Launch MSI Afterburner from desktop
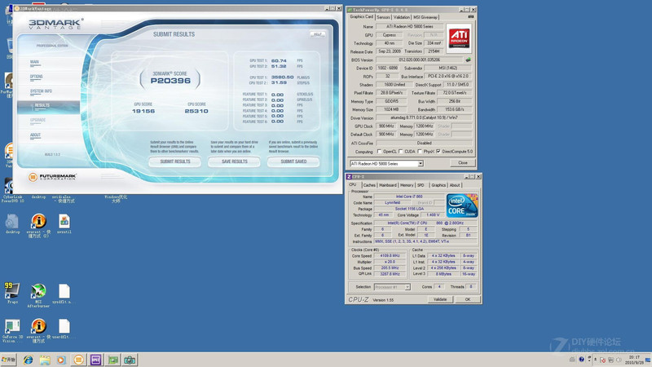The height and width of the screenshot is (367, 652). (38, 293)
